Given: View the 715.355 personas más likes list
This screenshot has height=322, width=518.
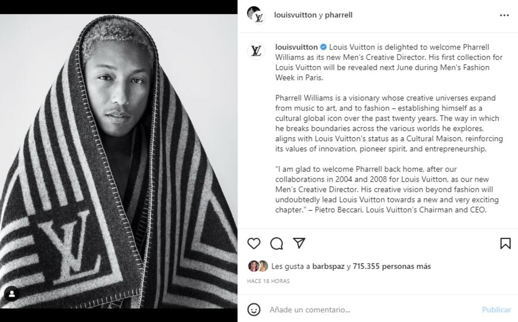Looking at the screenshot, I should 392,266.
